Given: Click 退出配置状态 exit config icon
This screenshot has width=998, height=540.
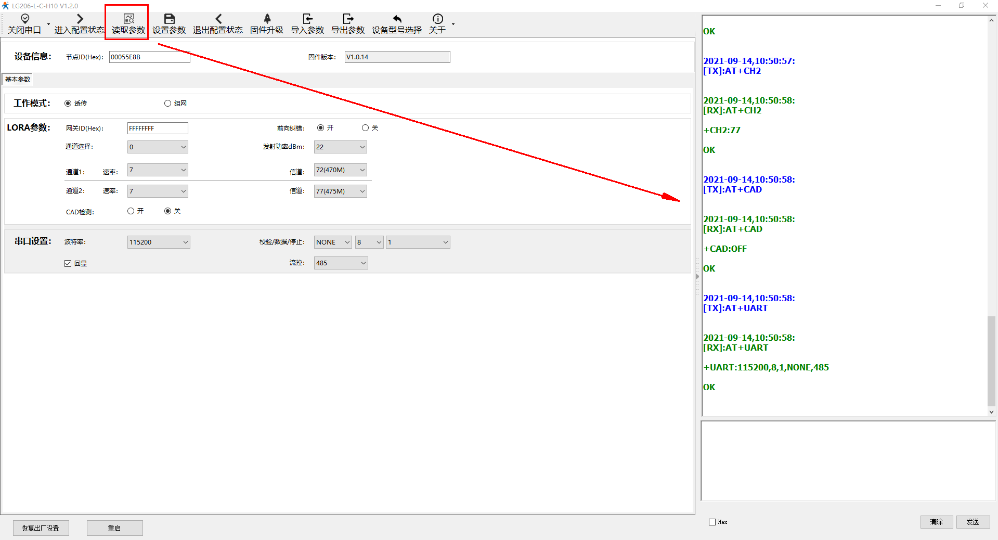Looking at the screenshot, I should click(x=218, y=19).
